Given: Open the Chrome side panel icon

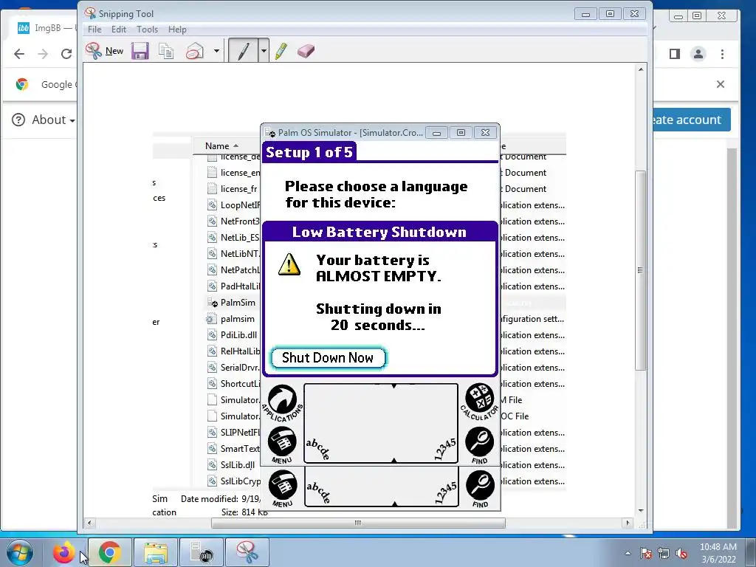Looking at the screenshot, I should (675, 53).
